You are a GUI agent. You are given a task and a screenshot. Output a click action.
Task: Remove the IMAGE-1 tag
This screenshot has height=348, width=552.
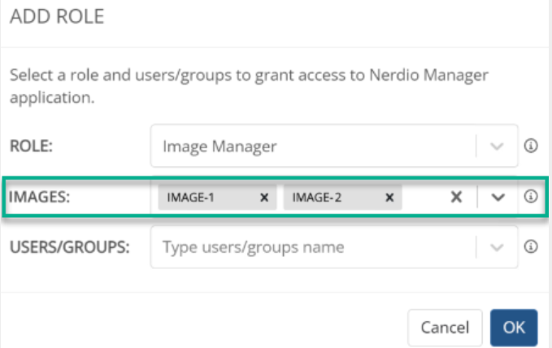[x=263, y=197]
